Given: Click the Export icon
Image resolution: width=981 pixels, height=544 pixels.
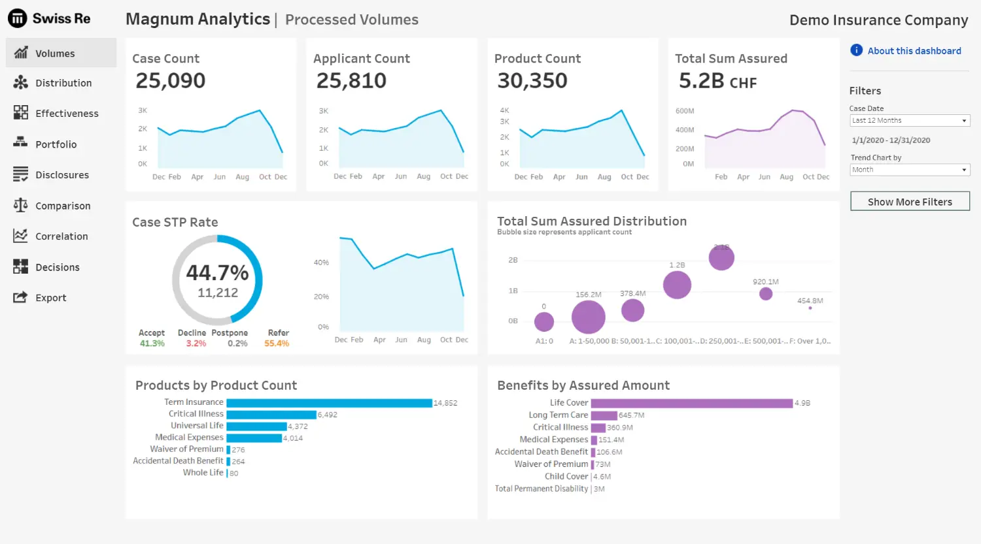Looking at the screenshot, I should (18, 297).
